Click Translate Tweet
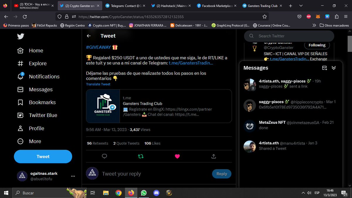 point(98,84)
